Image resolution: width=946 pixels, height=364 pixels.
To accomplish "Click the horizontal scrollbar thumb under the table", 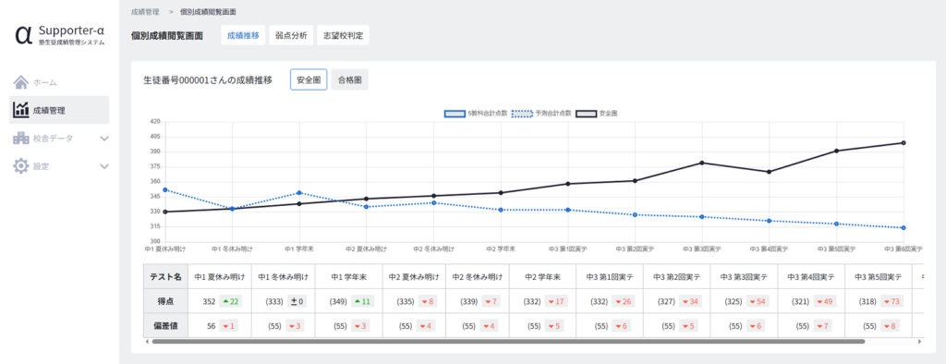I will point(508,342).
